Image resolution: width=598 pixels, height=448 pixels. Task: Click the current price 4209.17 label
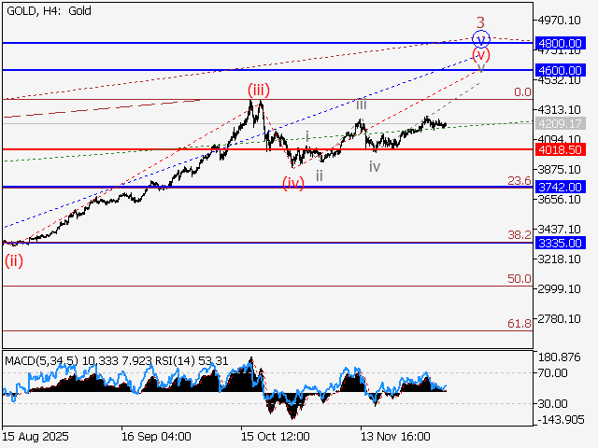560,123
